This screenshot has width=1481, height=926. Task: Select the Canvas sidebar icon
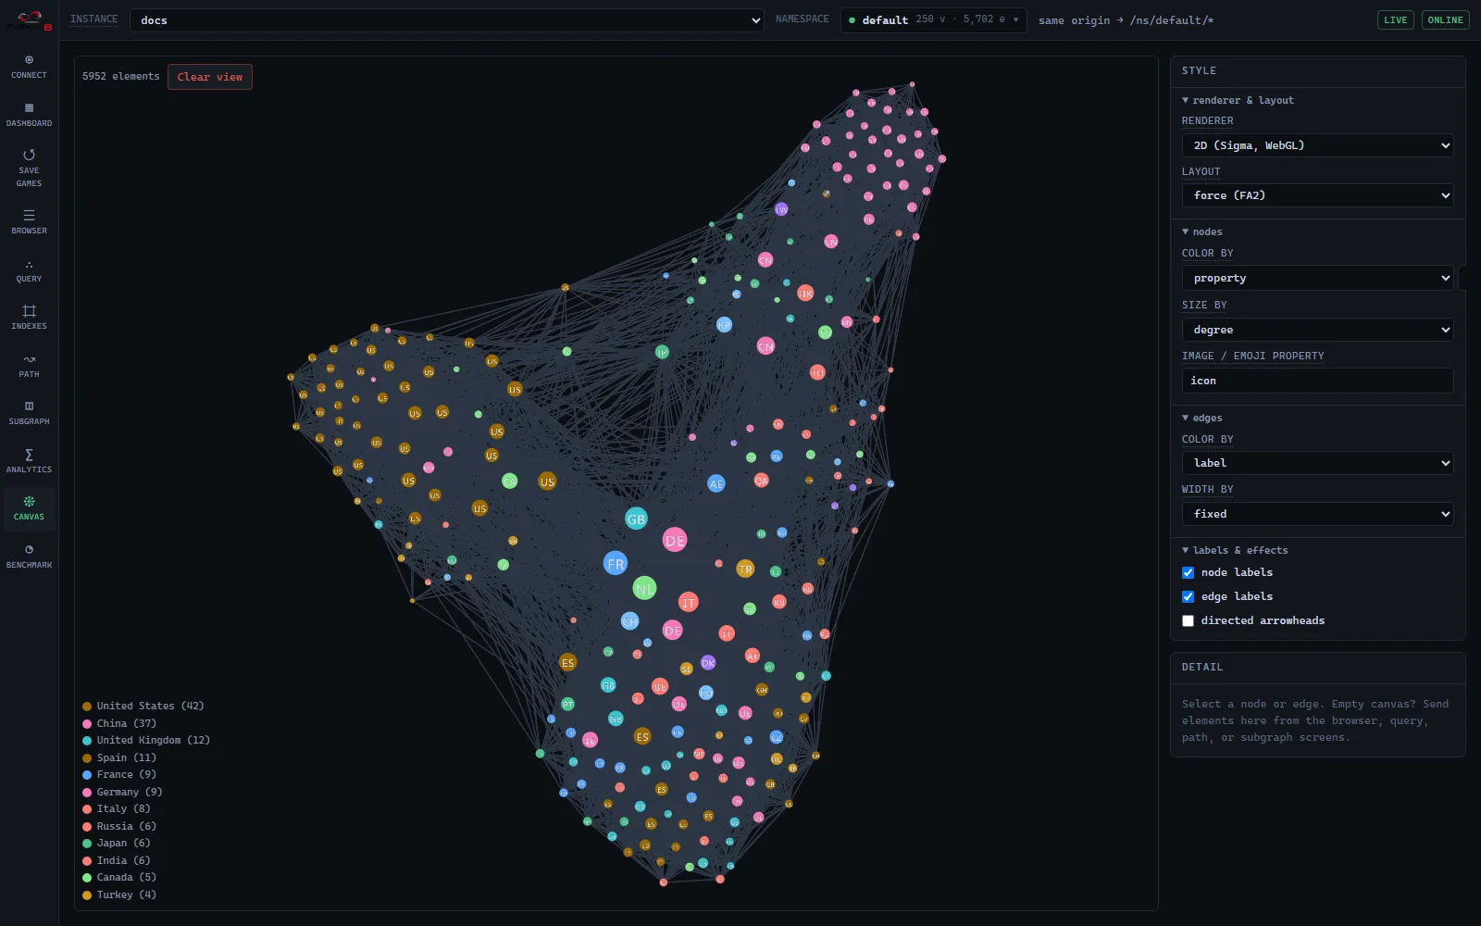29,508
